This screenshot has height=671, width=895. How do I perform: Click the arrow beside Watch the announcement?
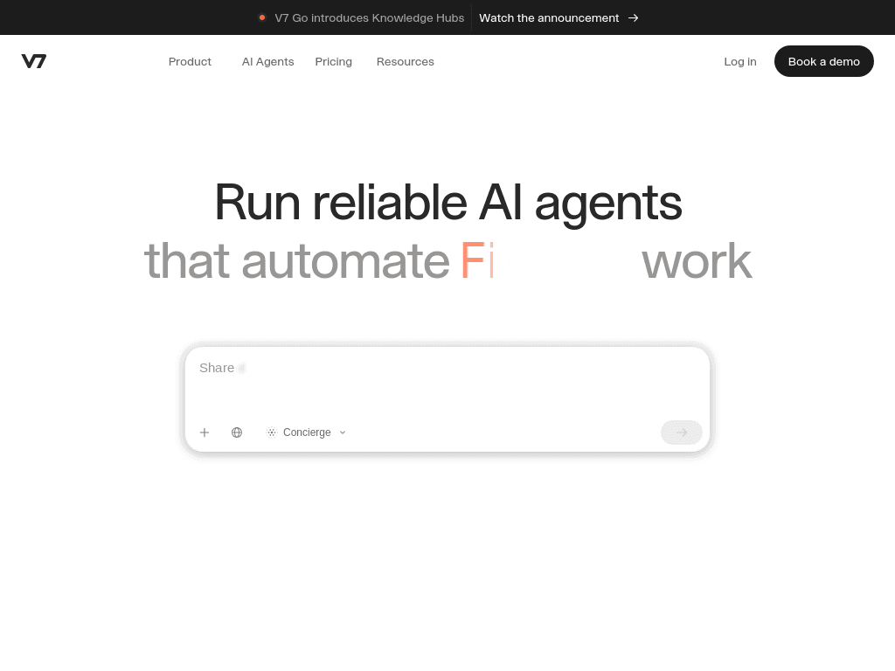tap(634, 17)
